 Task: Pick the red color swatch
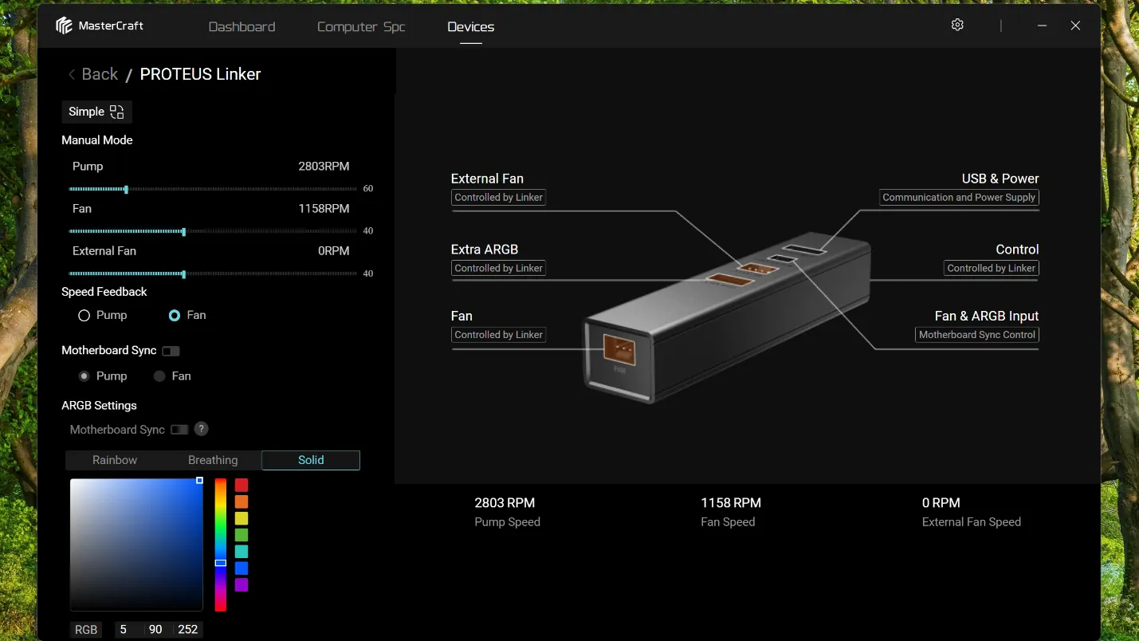point(242,485)
